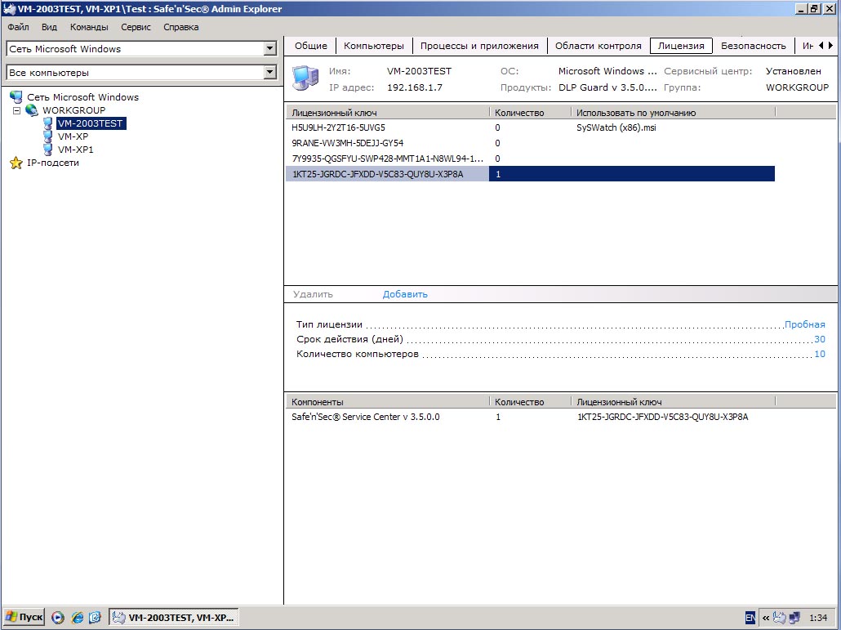The height and width of the screenshot is (630, 841).
Task: Click the Добавить link to add license
Action: 405,294
